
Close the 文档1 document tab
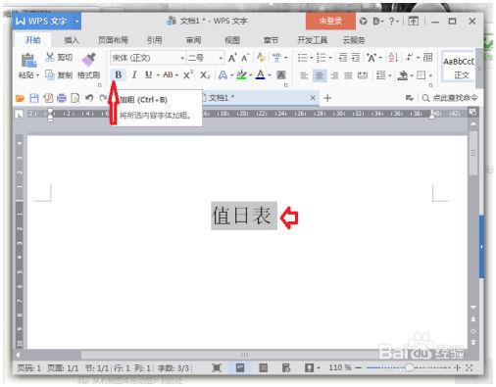[x=313, y=98]
